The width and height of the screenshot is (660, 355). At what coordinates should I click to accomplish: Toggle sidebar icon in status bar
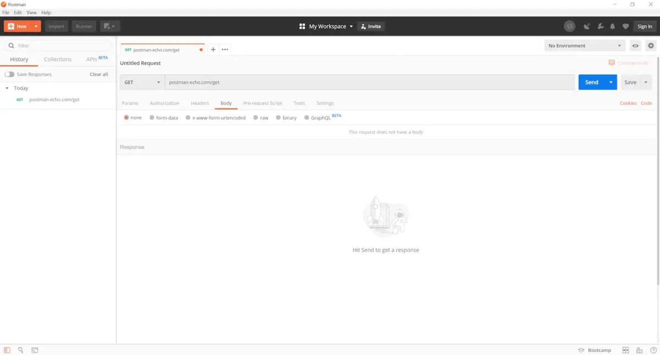[x=7, y=350]
